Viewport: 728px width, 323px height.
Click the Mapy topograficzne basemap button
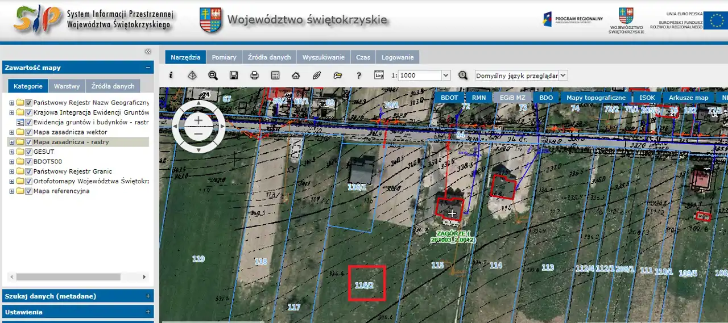coord(595,98)
